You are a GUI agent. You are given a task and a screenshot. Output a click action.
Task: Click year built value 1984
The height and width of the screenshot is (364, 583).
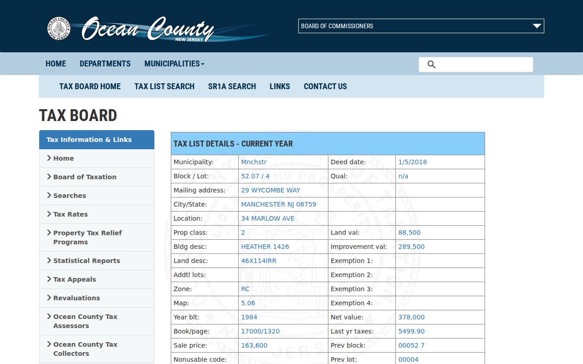coord(249,317)
